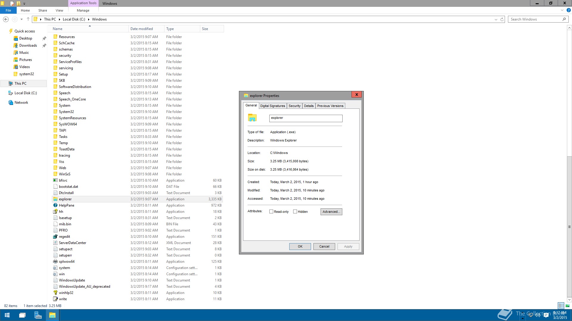Go back with the back arrow
The image size is (572, 321).
(x=6, y=19)
